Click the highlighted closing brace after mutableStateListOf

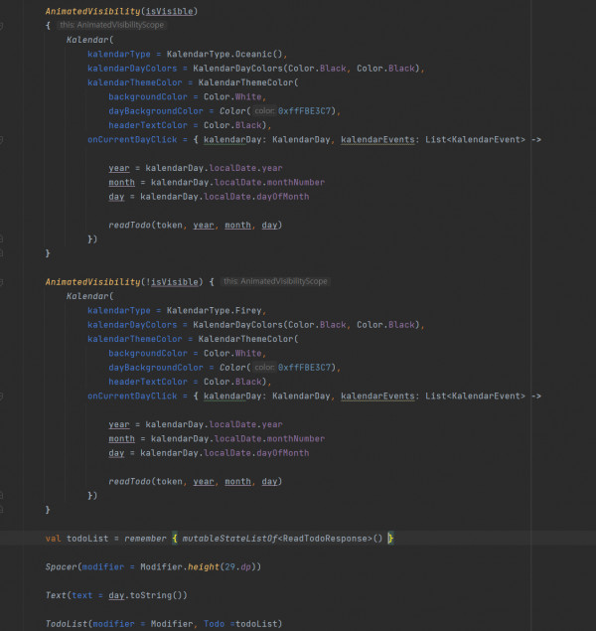tap(390, 538)
